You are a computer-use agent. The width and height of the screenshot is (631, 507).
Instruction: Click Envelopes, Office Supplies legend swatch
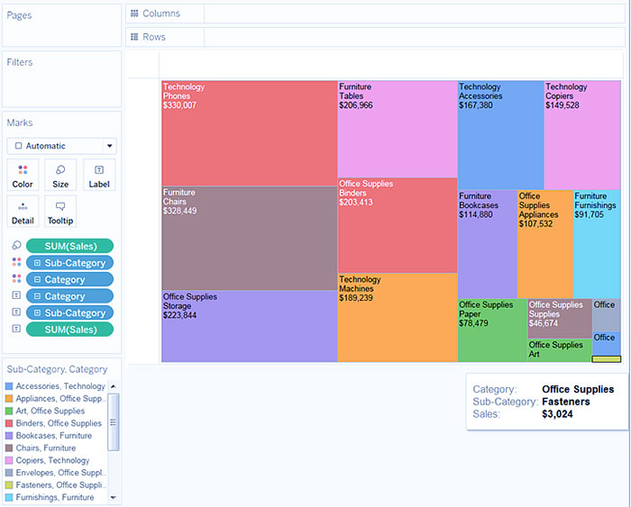pos(9,473)
